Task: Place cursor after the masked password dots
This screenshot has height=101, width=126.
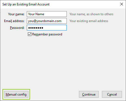Action: [44, 28]
